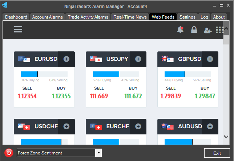Click the plus icon on USDCHF card
The height and width of the screenshot is (161, 234).
coord(66,126)
